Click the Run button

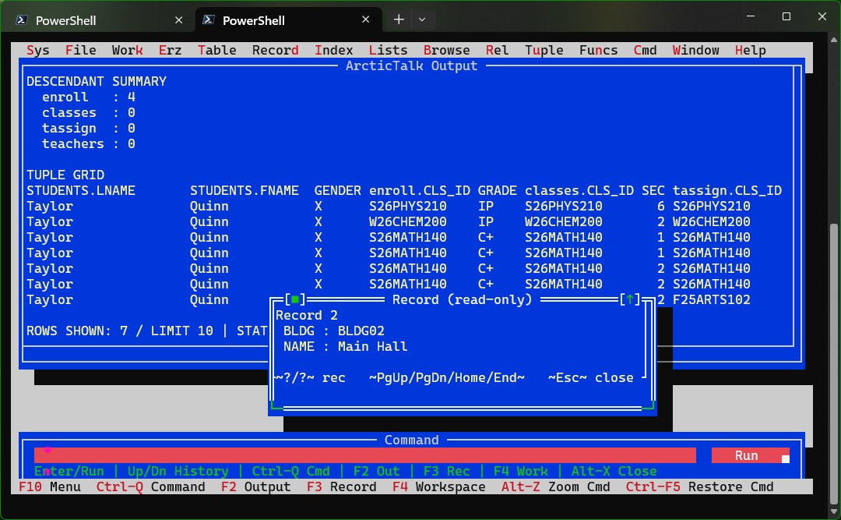(751, 455)
